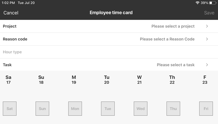Open 'Please select a task' picker
Image resolution: width=218 pixels, height=124 pixels.
[175, 65]
